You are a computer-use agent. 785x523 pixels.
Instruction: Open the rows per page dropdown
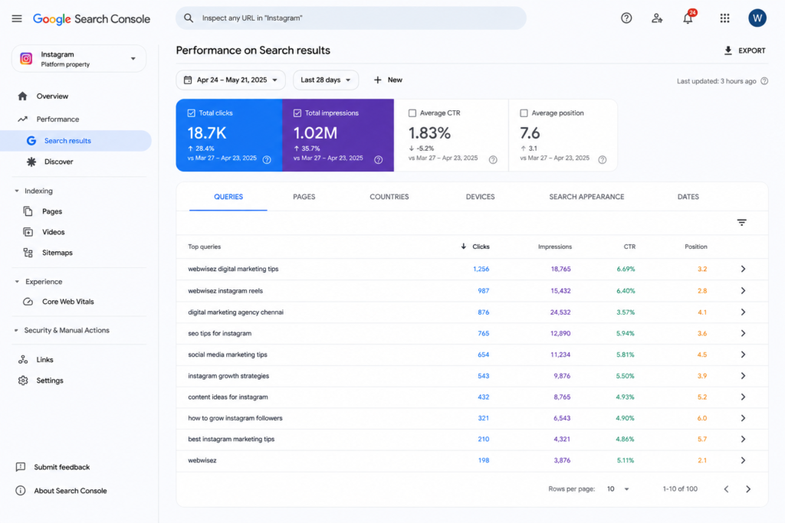tap(617, 489)
